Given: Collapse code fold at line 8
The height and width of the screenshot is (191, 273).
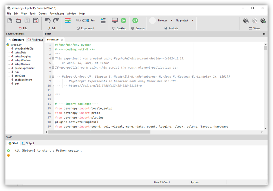Looking at the screenshot, I should [53, 77].
